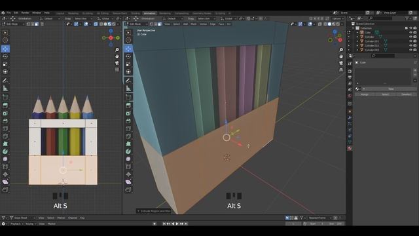Choose Add Cube tool in right viewport toolbar
The width and height of the screenshot is (419, 236).
click(x=128, y=97)
